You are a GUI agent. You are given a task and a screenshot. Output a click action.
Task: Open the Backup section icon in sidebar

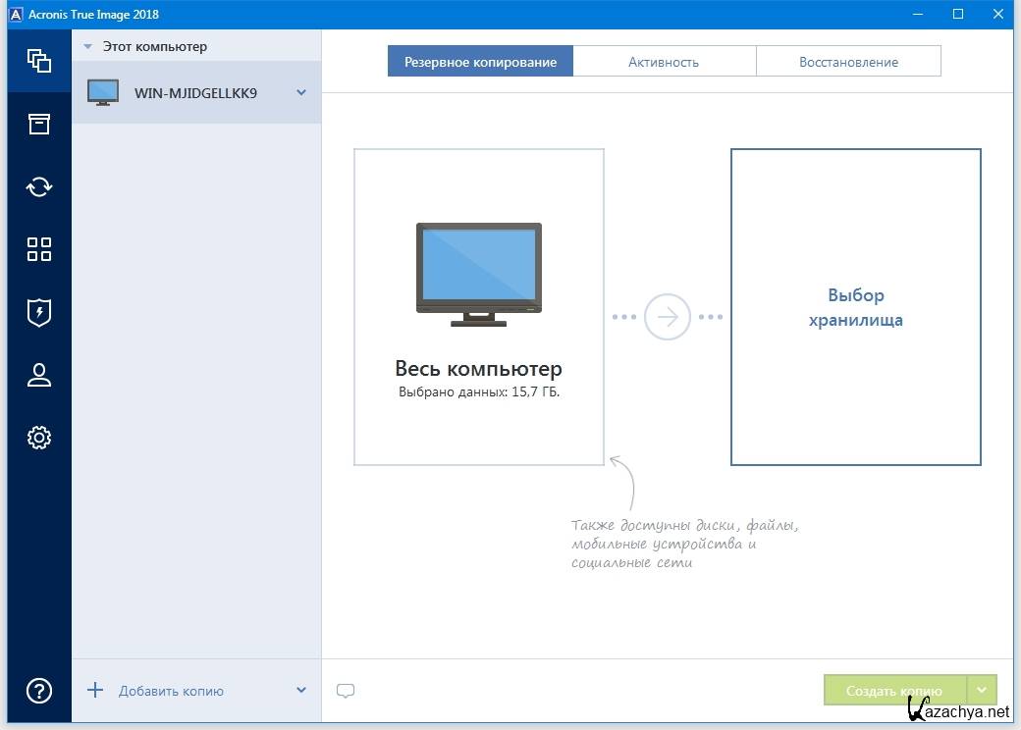pyautogui.click(x=39, y=61)
